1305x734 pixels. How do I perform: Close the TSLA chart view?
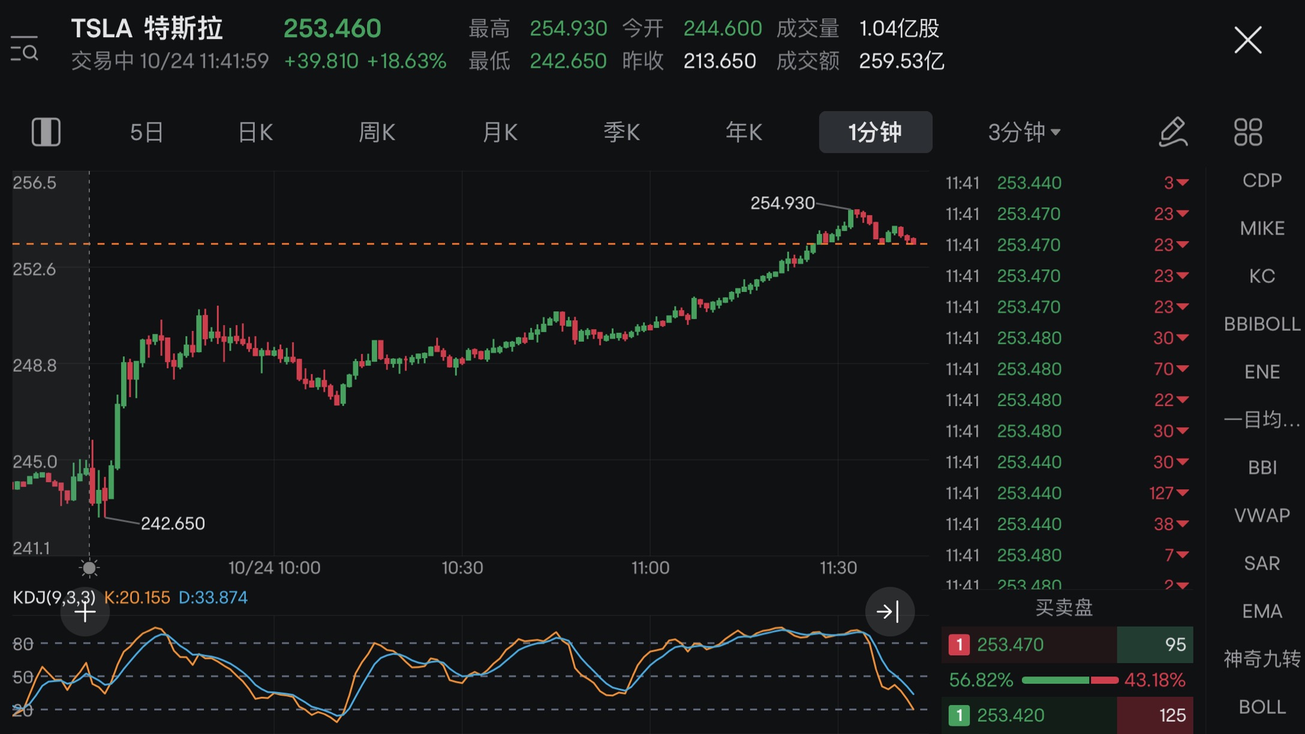(x=1248, y=40)
